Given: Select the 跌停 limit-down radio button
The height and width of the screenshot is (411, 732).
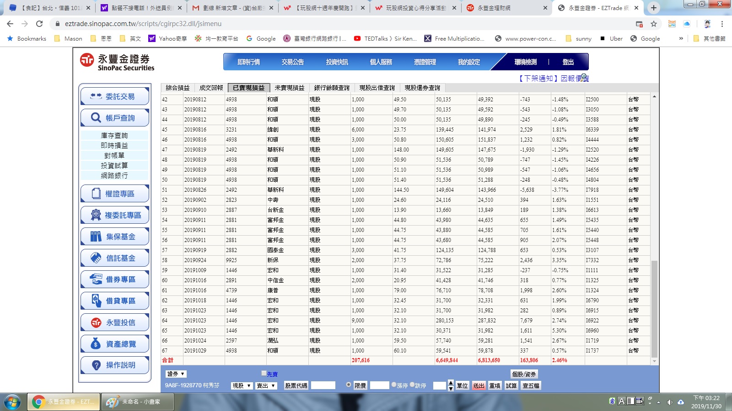Looking at the screenshot, I should point(412,385).
